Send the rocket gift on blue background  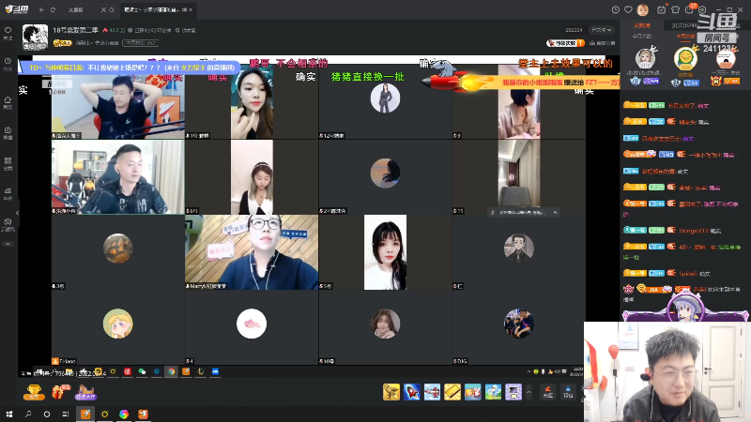412,392
